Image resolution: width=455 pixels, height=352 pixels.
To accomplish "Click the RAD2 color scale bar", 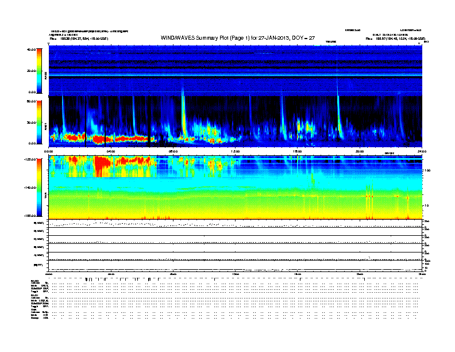I will [x=39, y=71].
